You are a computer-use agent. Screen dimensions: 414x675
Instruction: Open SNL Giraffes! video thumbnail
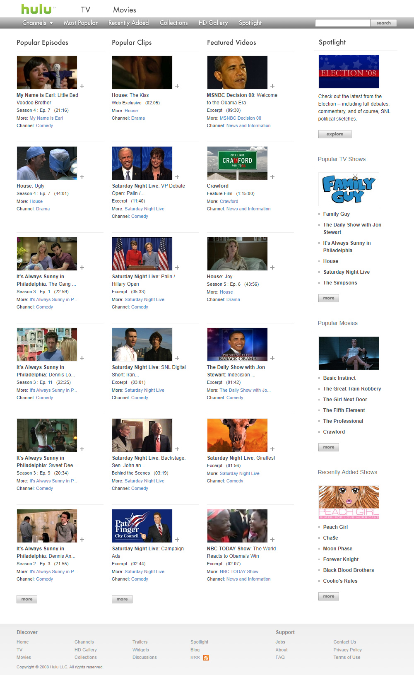237,435
